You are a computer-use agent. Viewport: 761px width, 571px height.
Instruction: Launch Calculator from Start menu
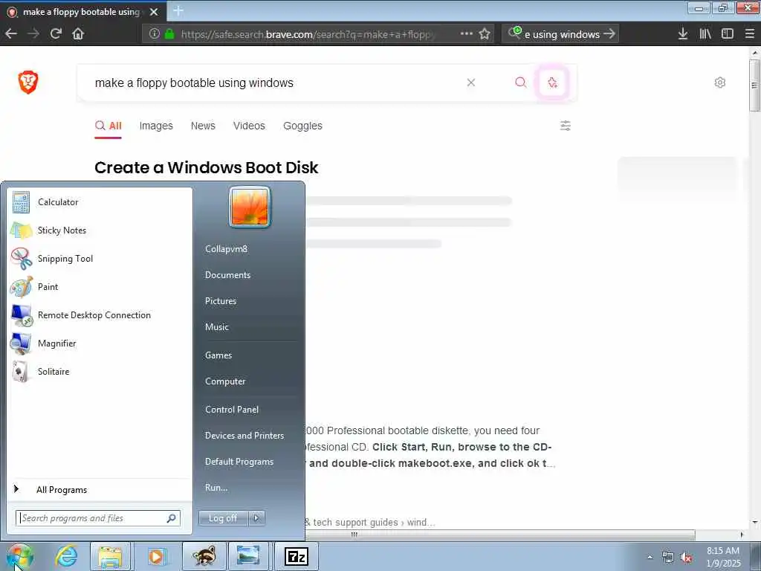100,202
